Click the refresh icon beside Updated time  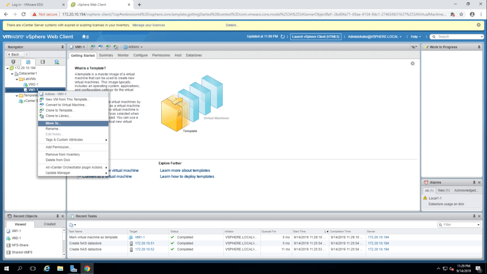coord(283,37)
